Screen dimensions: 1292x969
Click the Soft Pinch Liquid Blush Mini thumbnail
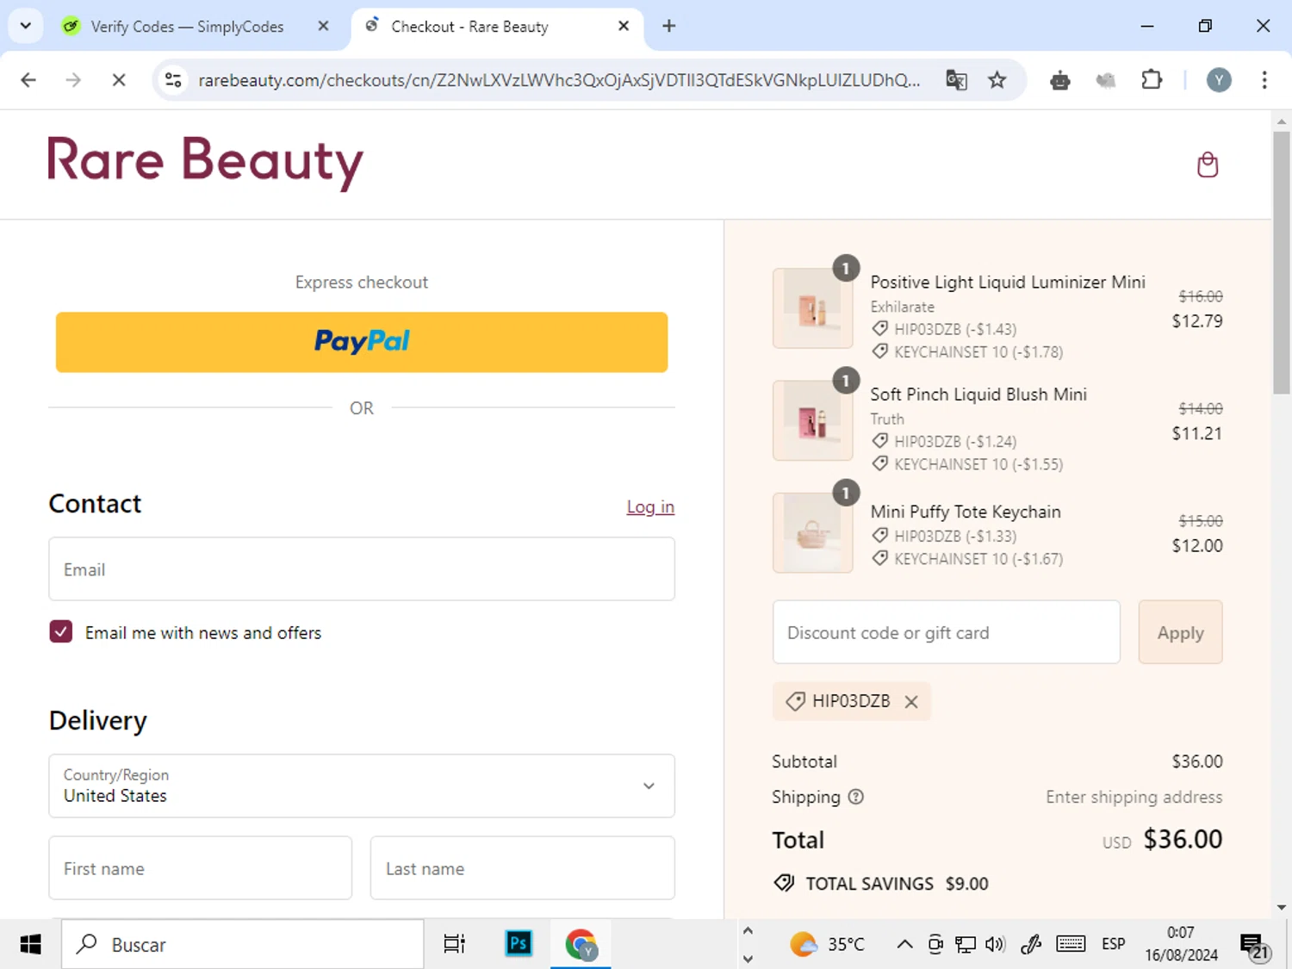pos(812,420)
